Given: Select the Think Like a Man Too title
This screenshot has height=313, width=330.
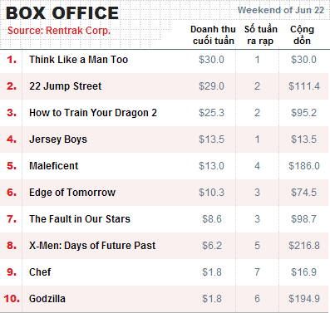Looking at the screenshot, I should 79,60.
